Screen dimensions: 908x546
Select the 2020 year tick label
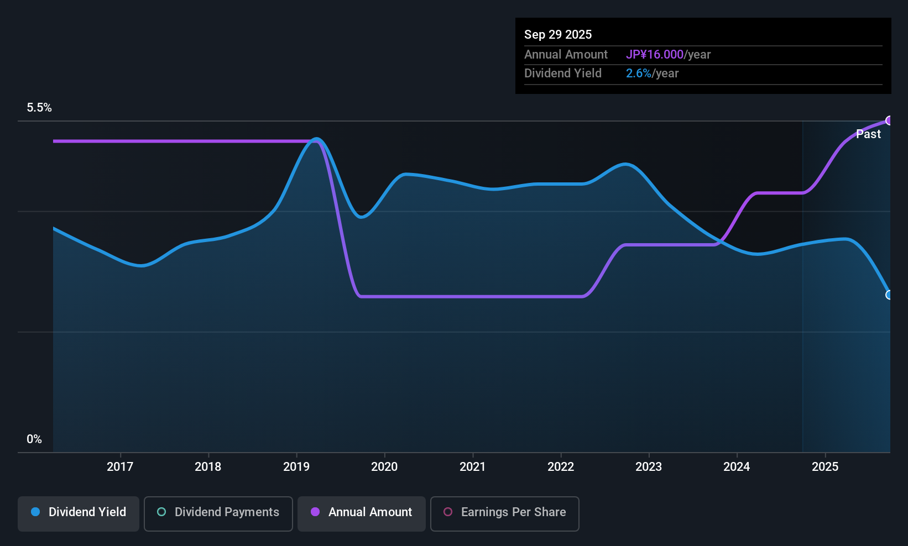coord(384,467)
